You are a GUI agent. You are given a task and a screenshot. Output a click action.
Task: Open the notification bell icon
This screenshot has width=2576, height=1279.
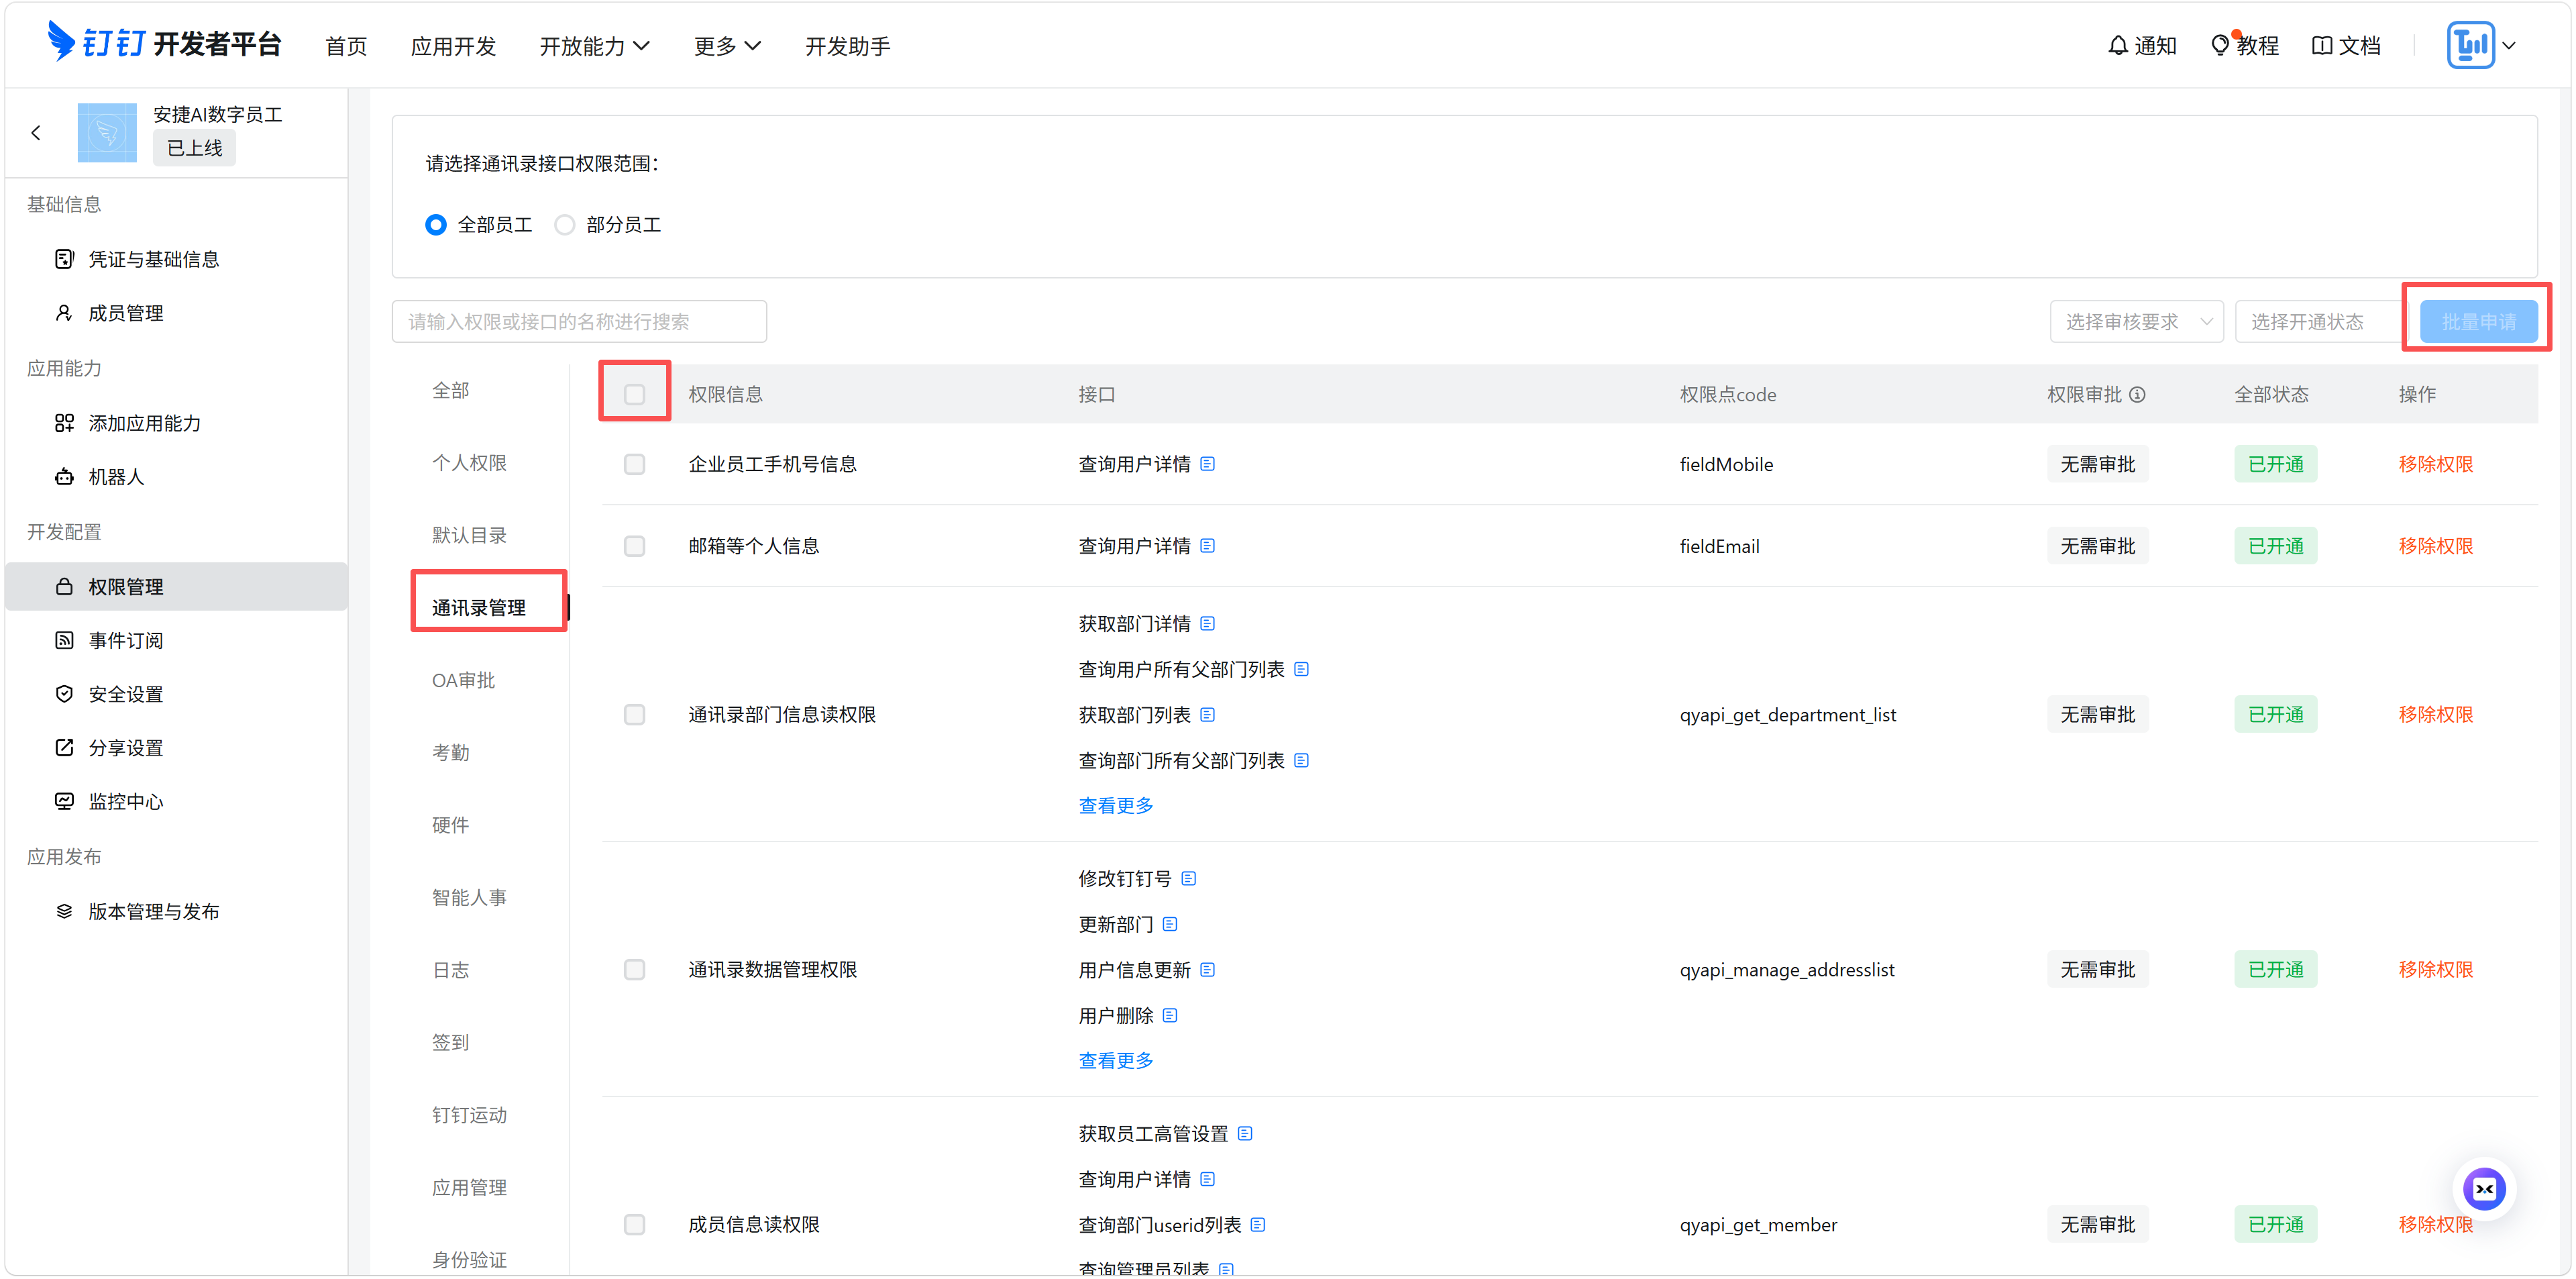click(2117, 45)
